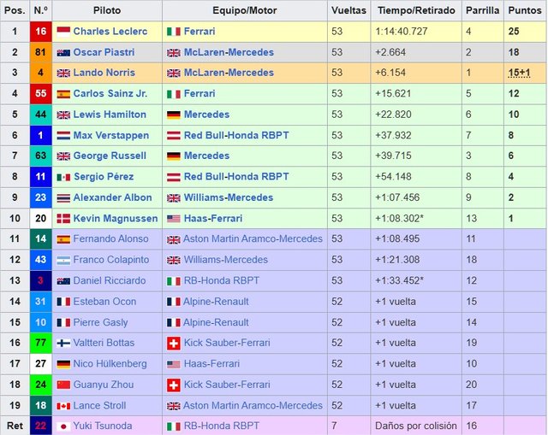Click the Swiss flag in Bottas's Kick Sauber cell

click(x=174, y=344)
